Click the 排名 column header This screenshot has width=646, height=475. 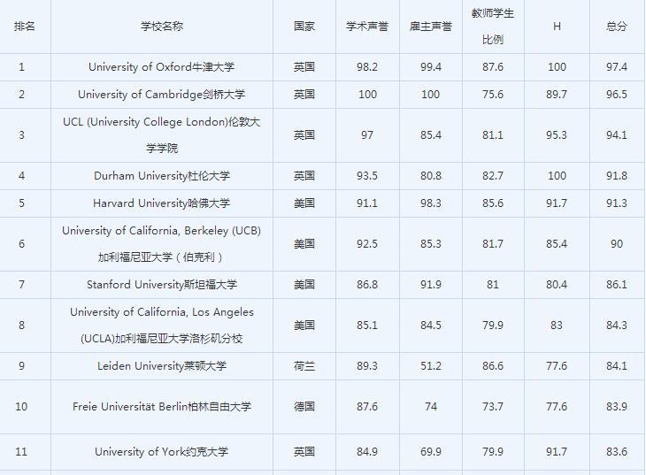tap(24, 27)
